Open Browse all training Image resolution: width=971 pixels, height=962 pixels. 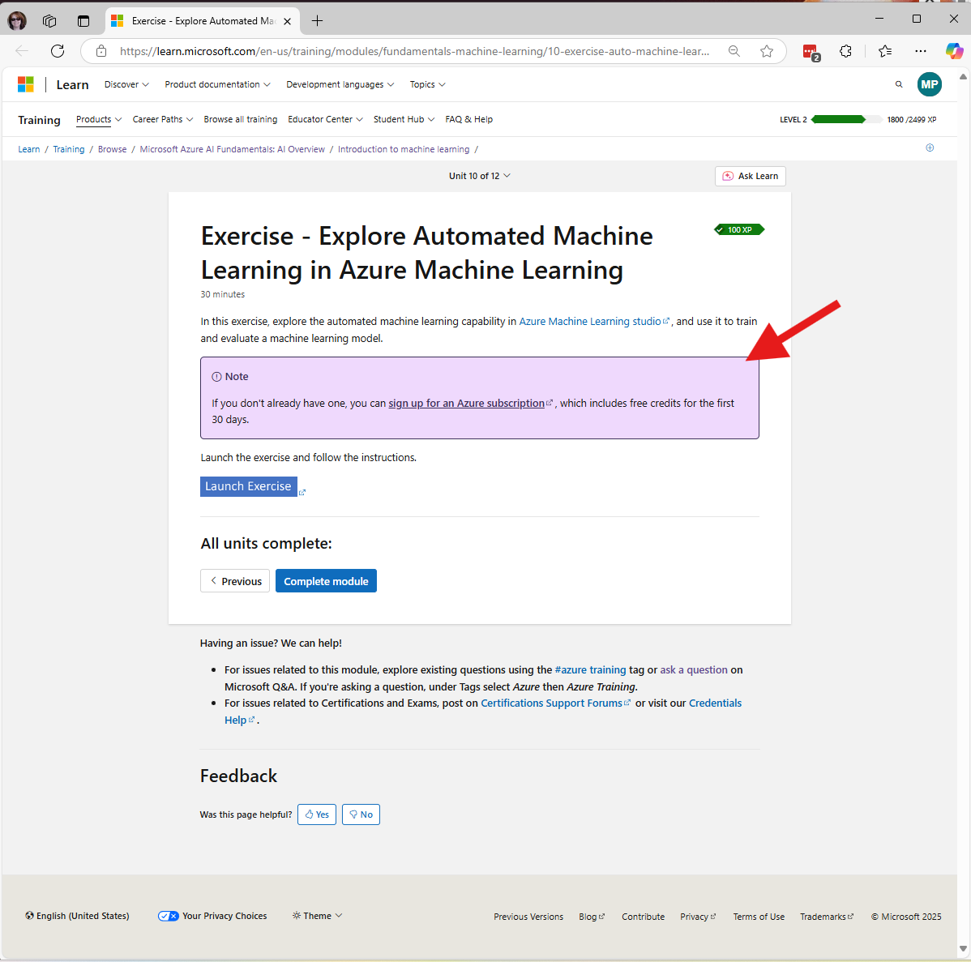click(x=240, y=119)
